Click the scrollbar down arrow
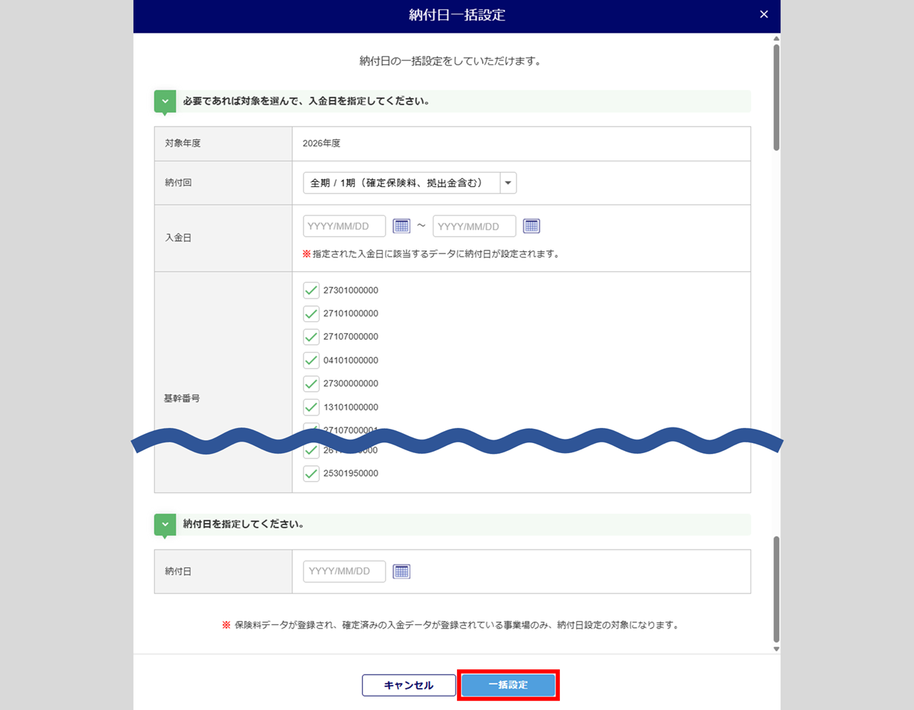Image resolution: width=914 pixels, height=710 pixels. [776, 649]
